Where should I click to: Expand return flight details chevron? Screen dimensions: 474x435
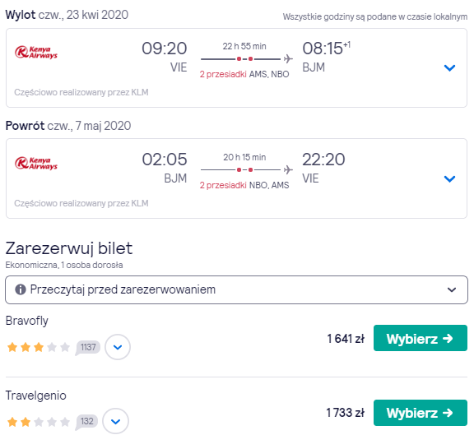(x=449, y=178)
